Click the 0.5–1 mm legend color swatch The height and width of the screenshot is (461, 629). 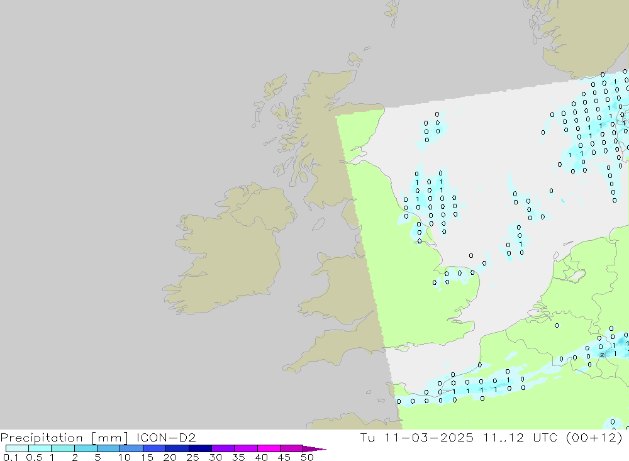point(40,448)
